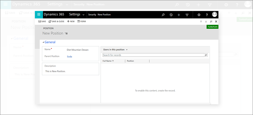The height and width of the screenshot is (115, 253).
Task: Select the New Position breadcrumb
Action: (104, 15)
